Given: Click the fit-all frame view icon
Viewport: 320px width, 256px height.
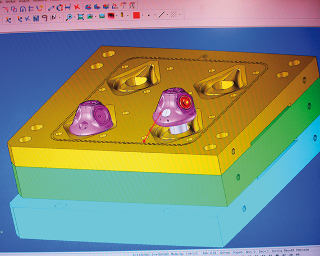Looking at the screenshot, I should (x=81, y=17).
